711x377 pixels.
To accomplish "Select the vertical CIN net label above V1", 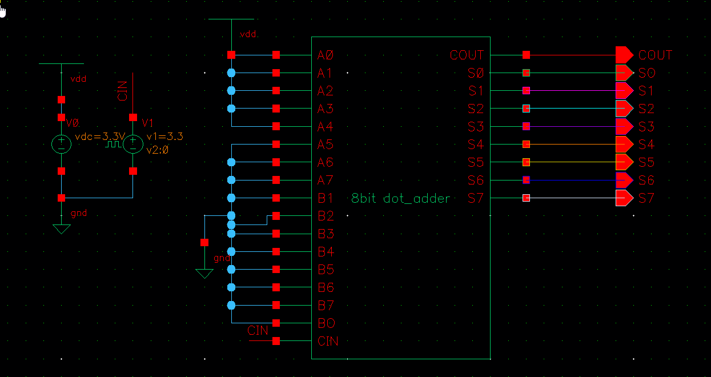I will pos(122,91).
